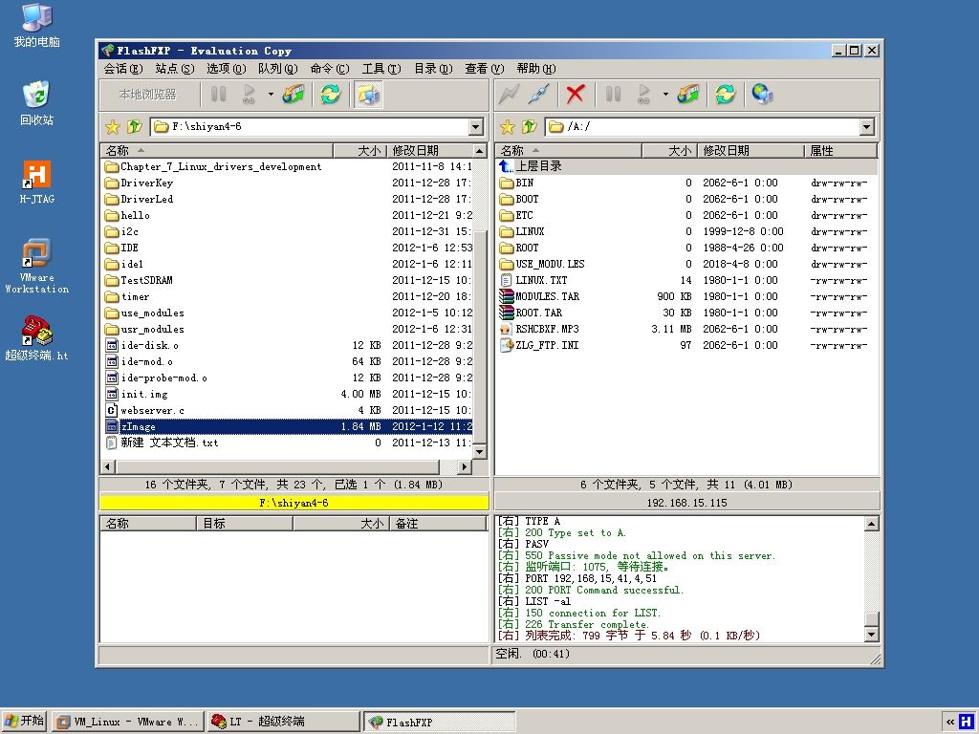
Task: Select remote USE_MODU.LES folder
Action: pos(686,264)
